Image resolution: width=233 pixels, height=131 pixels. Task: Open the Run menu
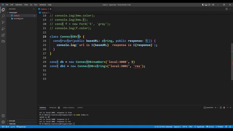[x=36, y=5]
